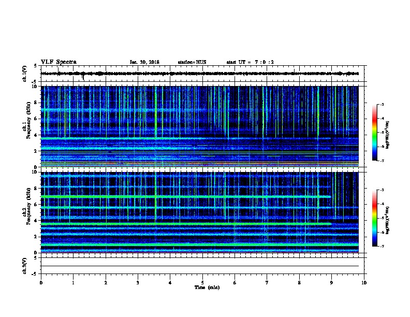Click the flat ch.3 voltage trace panel
Image resolution: width=410 pixels, height=317 pixels.
(x=202, y=266)
